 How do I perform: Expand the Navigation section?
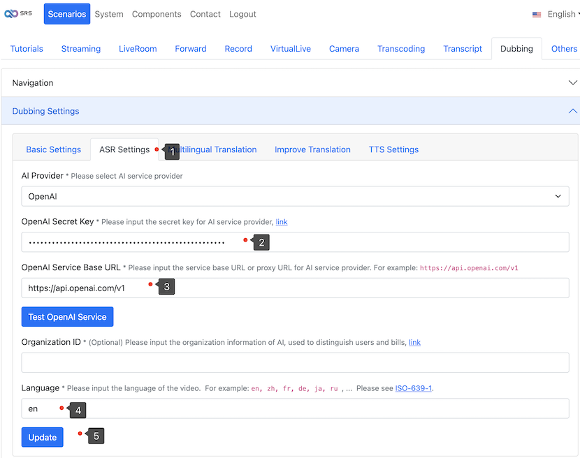tap(290, 82)
